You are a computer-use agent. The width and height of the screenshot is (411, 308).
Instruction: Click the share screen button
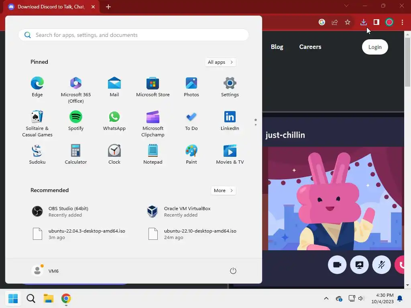[359, 265]
